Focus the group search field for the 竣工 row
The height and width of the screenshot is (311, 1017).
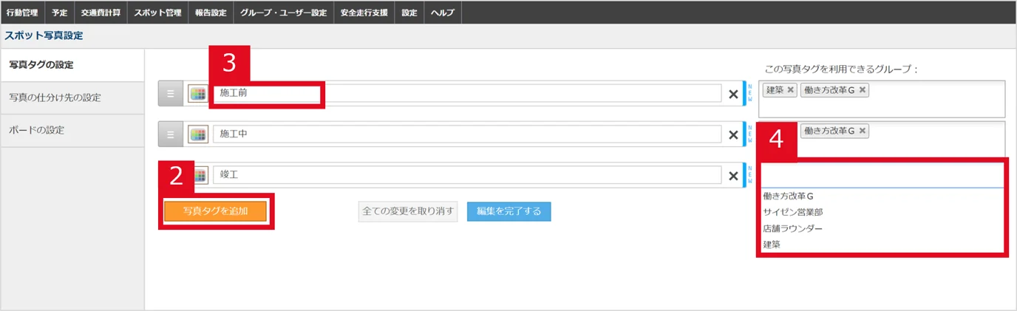[882, 175]
